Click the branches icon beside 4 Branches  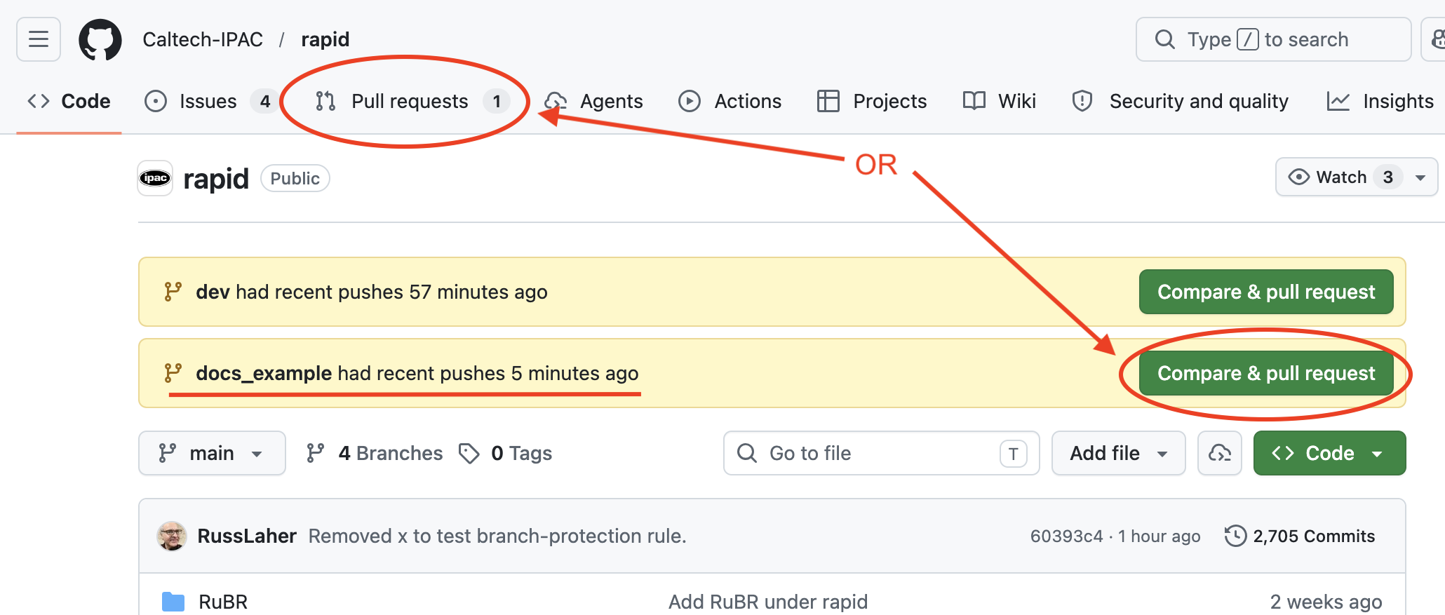click(x=316, y=453)
